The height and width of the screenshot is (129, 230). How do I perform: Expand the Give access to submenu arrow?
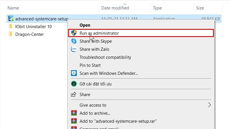pyautogui.click(x=210, y=105)
